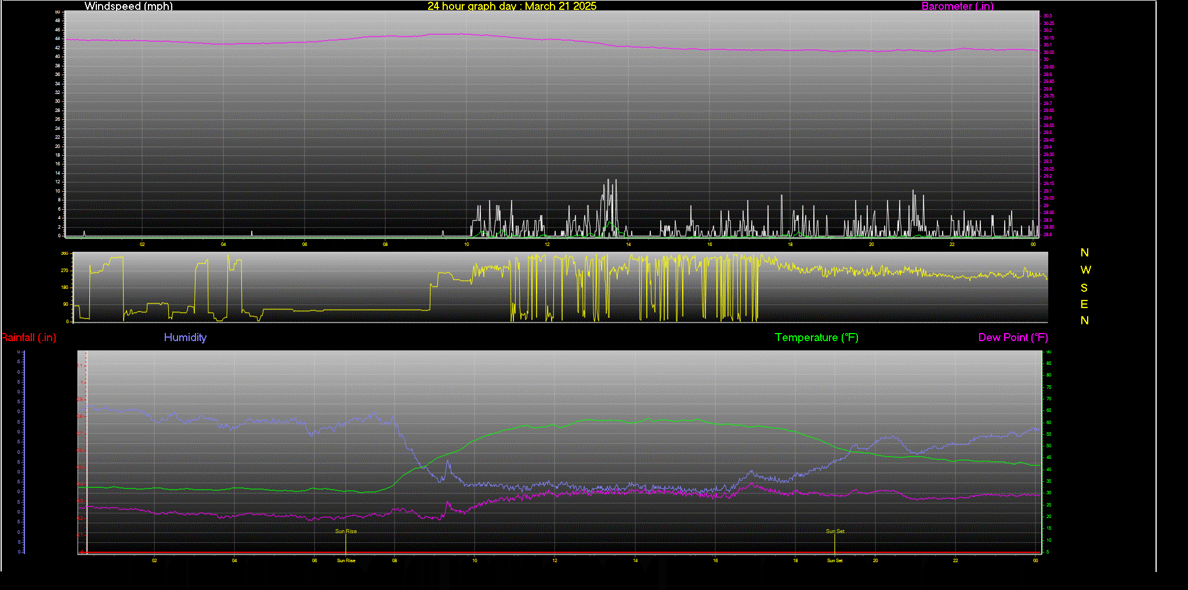Click hour 04 on the temperature chart axis
Viewport: 1188px width, 590px height.
coord(234,560)
